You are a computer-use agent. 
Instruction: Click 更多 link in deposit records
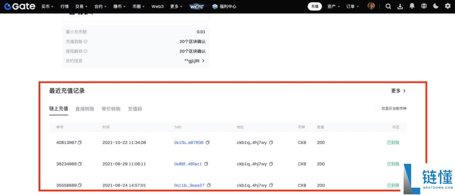[x=399, y=91]
